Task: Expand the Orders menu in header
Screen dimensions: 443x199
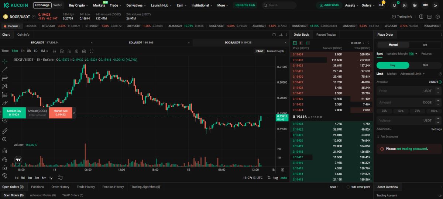Action: [368, 5]
